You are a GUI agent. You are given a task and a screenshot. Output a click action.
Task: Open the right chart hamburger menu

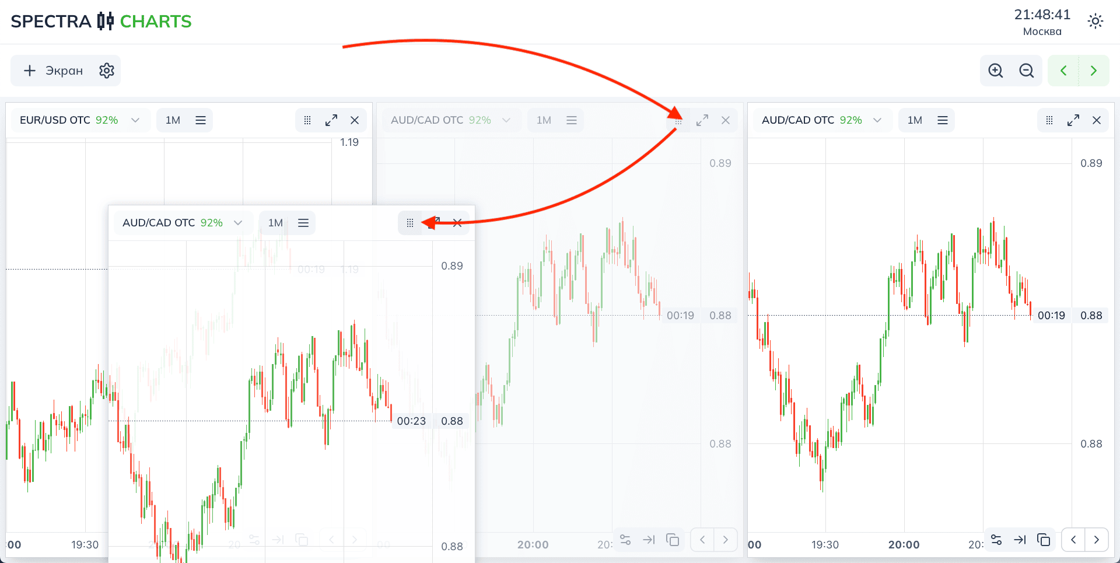tap(943, 120)
